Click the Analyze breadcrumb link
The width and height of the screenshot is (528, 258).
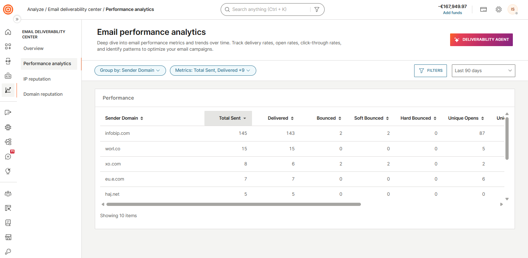click(36, 10)
